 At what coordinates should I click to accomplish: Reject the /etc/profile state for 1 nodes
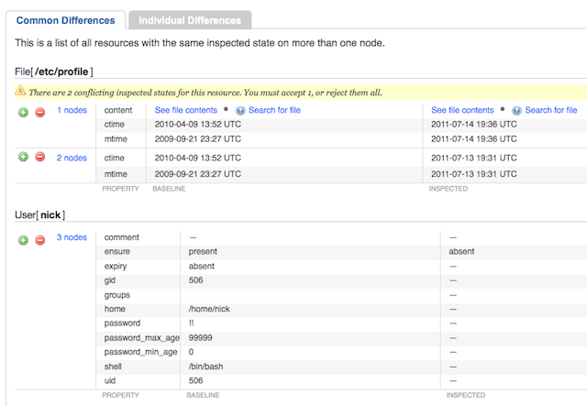pos(39,112)
